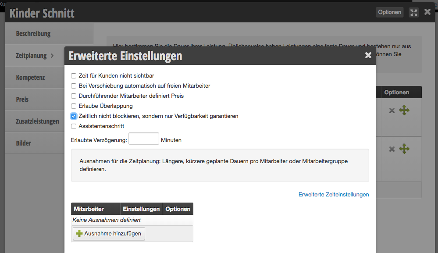Enable 'Erlaube Überlappung' checkbox

coord(74,106)
